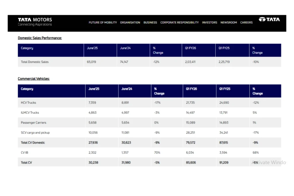Select Passenger Carriers value 5,658
Viewport: 294px width, 196px height.
pyautogui.click(x=92, y=123)
